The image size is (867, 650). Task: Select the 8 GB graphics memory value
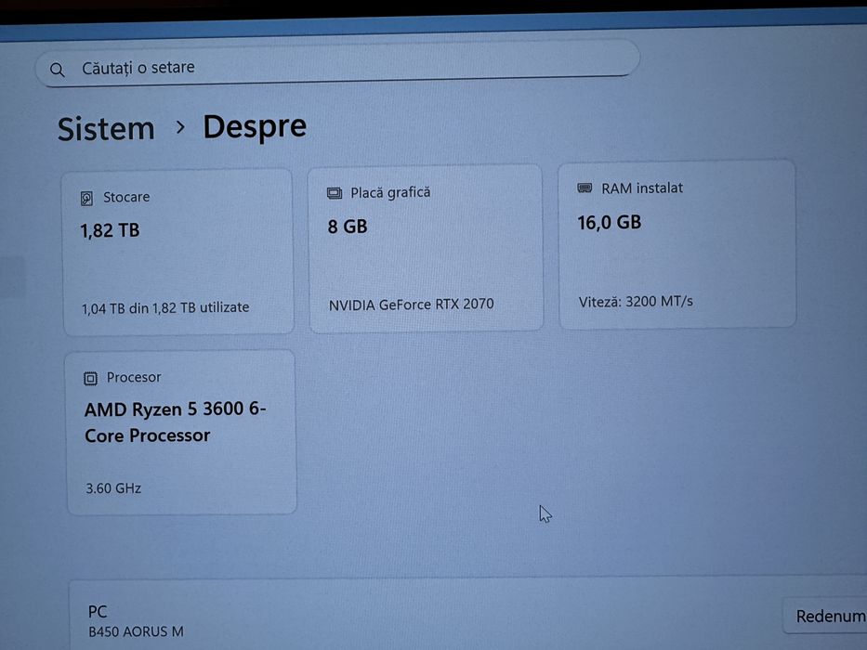pos(348,227)
